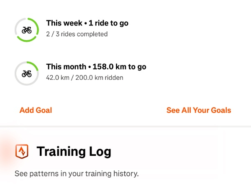The width and height of the screenshot is (251, 188).
Task: Click the "158.0 km to go" text
Action: [x=119, y=67]
